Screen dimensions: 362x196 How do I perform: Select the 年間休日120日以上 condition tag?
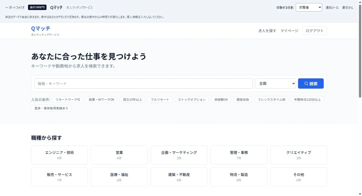(307, 99)
